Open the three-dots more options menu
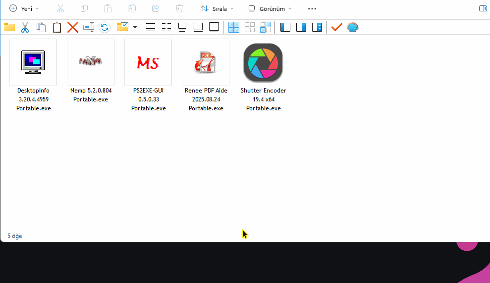 [312, 9]
